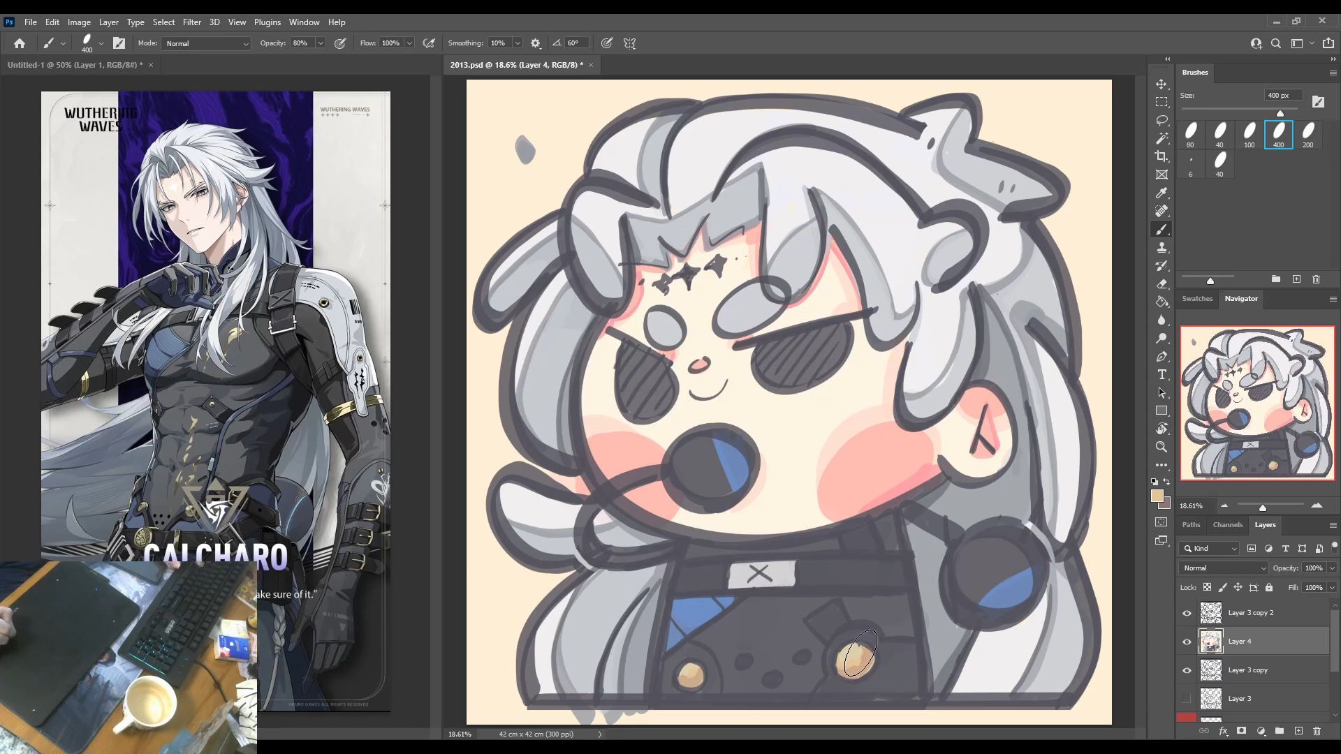The image size is (1341, 754).
Task: Select the Brush tool in toolbar
Action: tap(1162, 229)
